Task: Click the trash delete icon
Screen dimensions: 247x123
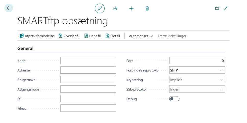Action: coord(147,8)
